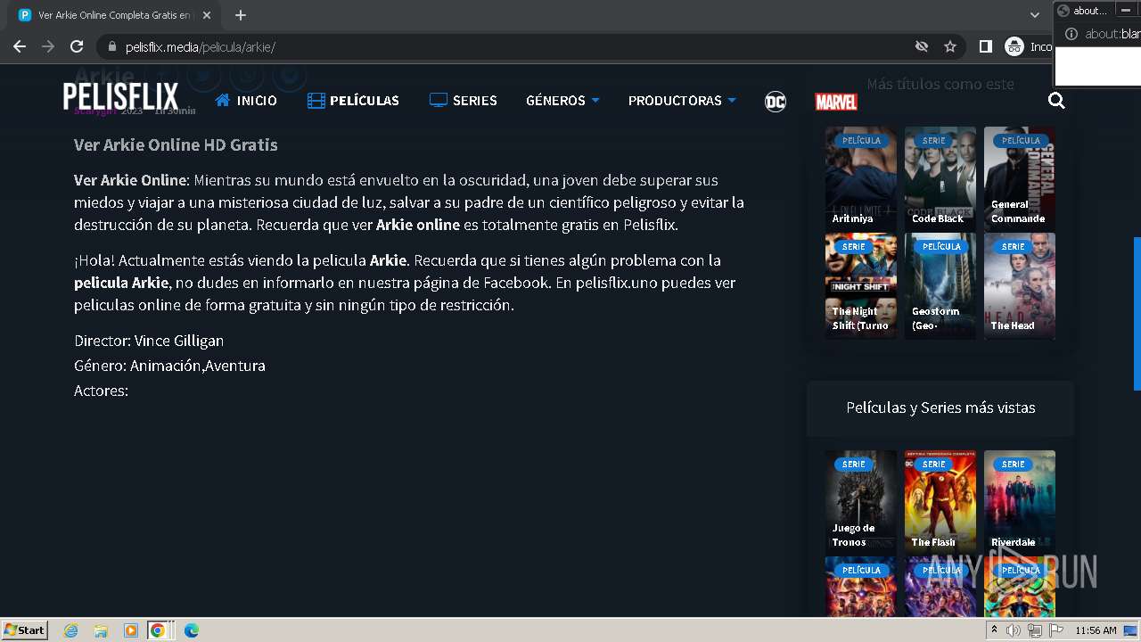This screenshot has width=1141, height=642.
Task: Click the volume speaker tray icon
Action: (x=1014, y=630)
